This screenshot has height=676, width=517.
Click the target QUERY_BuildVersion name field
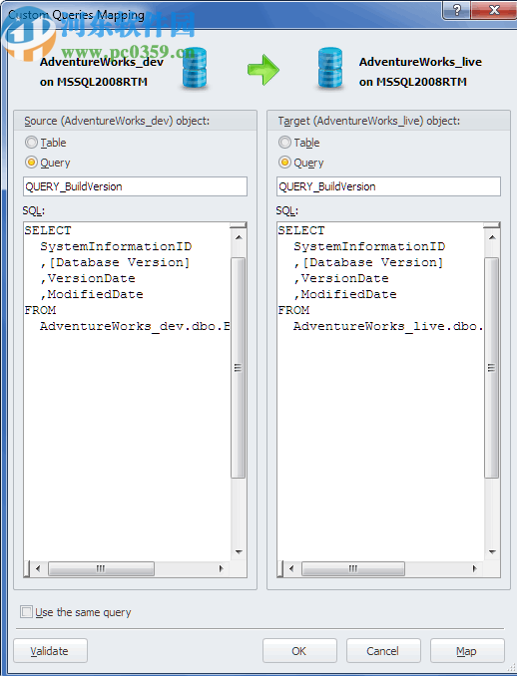pyautogui.click(x=388, y=186)
